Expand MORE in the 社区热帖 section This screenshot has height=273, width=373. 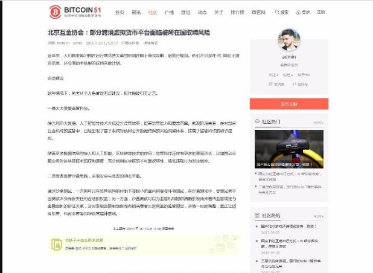click(x=319, y=216)
